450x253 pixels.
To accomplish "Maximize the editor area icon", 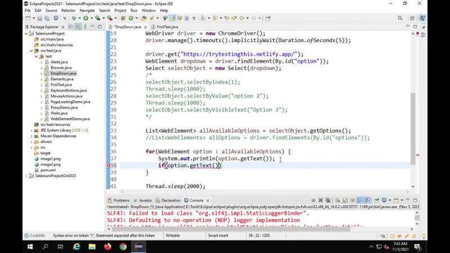I will [x=415, y=26].
